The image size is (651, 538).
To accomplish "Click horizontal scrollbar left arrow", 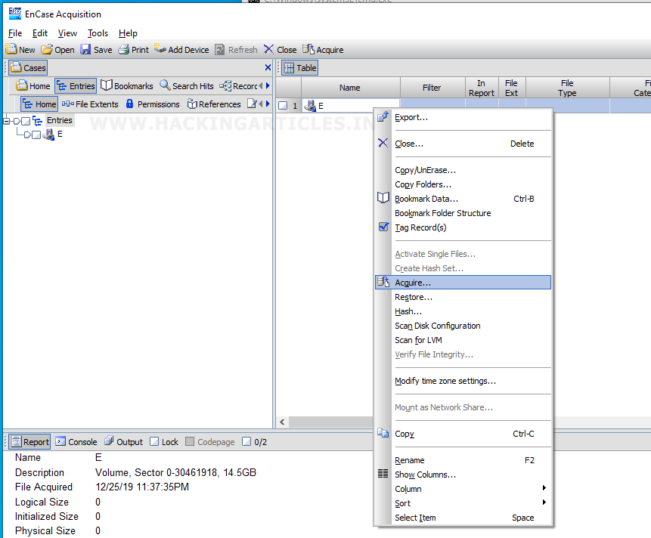I will [282, 422].
